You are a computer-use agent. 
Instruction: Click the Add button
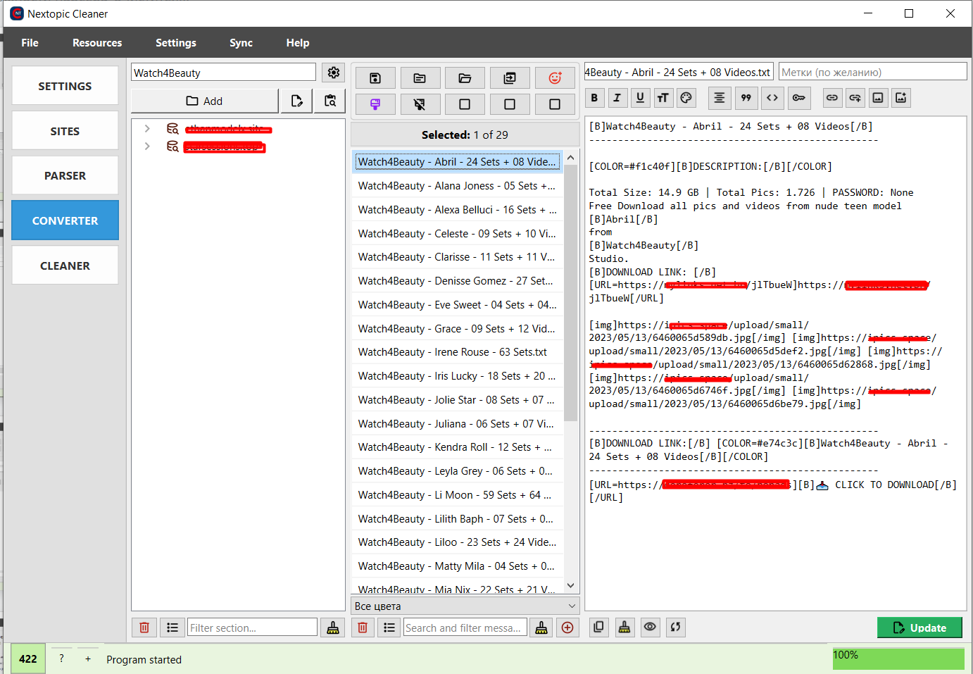pos(204,101)
